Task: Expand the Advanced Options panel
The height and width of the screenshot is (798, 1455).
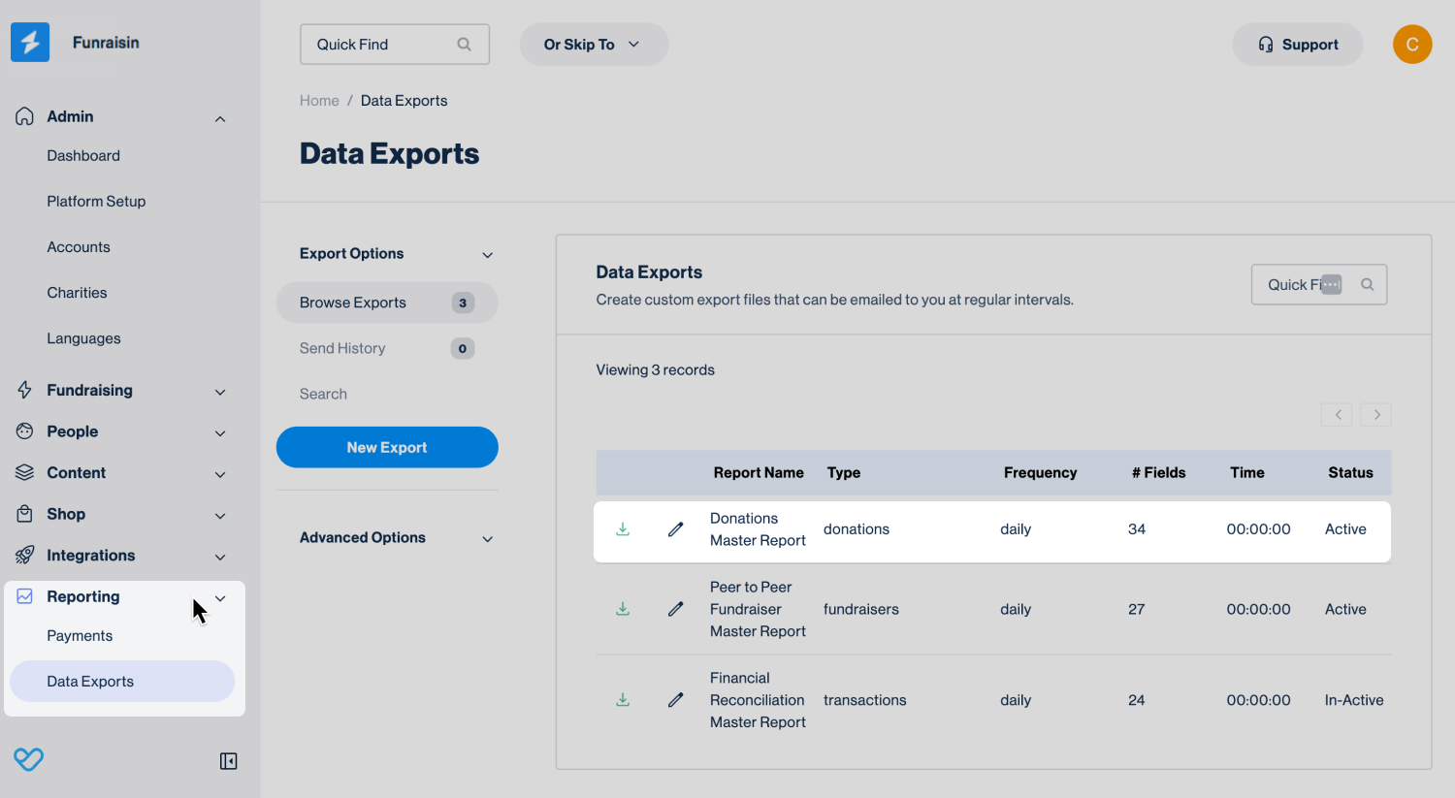Action: [488, 539]
